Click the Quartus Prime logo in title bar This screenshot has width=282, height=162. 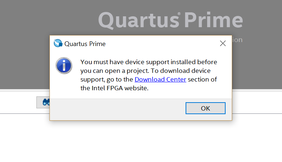58,43
